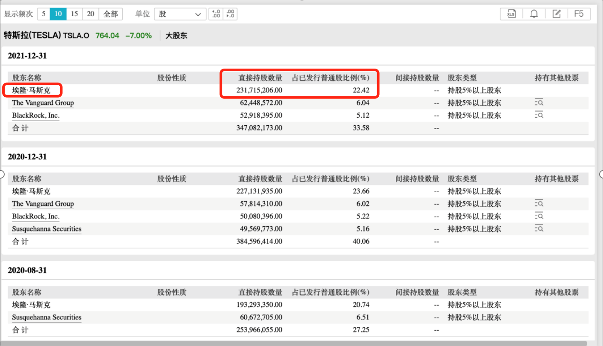Click the 特斯拉(TESLA) stock name
The width and height of the screenshot is (603, 346).
(x=32, y=36)
